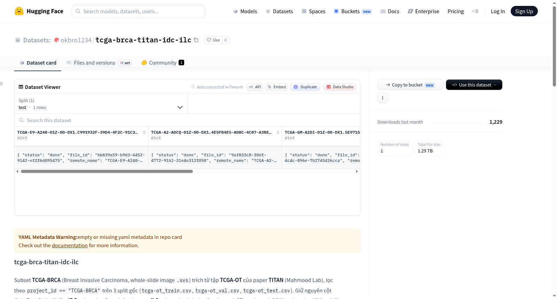557x299 pixels.
Task: Click the Sign Up button
Action: [x=524, y=11]
